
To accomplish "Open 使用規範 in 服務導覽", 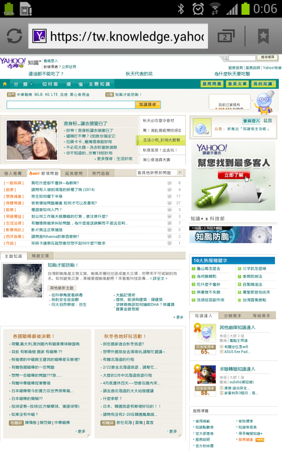I will (x=202, y=421).
